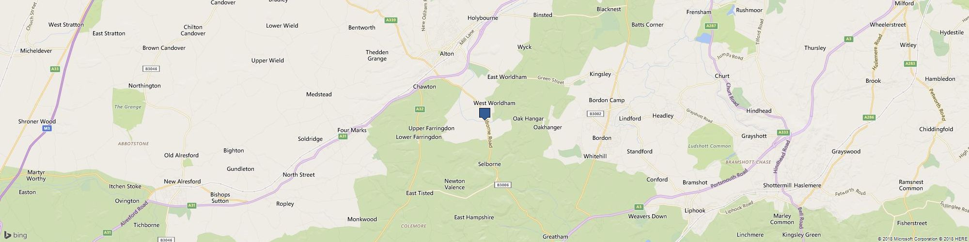969x242 pixels.
Task: Select the Four Marks label
Action: point(352,130)
